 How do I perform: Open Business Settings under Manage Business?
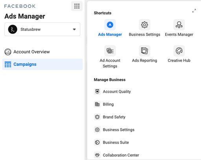click(114, 130)
